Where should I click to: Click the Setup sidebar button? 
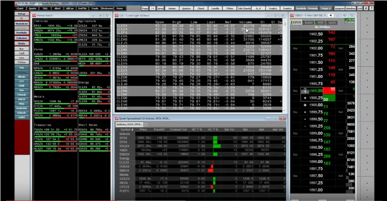coord(22,14)
